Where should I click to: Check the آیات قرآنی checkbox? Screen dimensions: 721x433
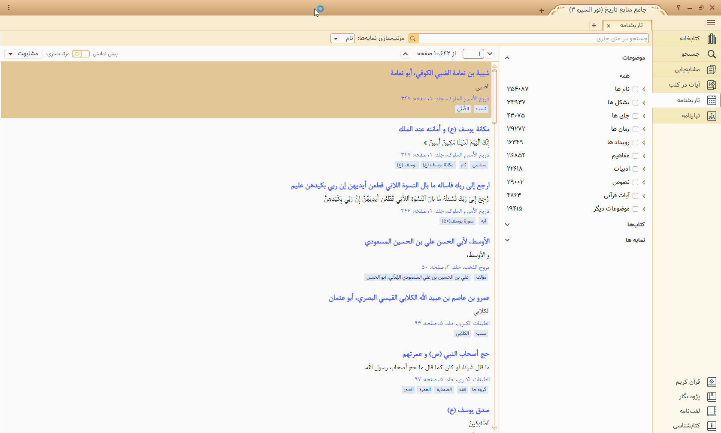635,195
